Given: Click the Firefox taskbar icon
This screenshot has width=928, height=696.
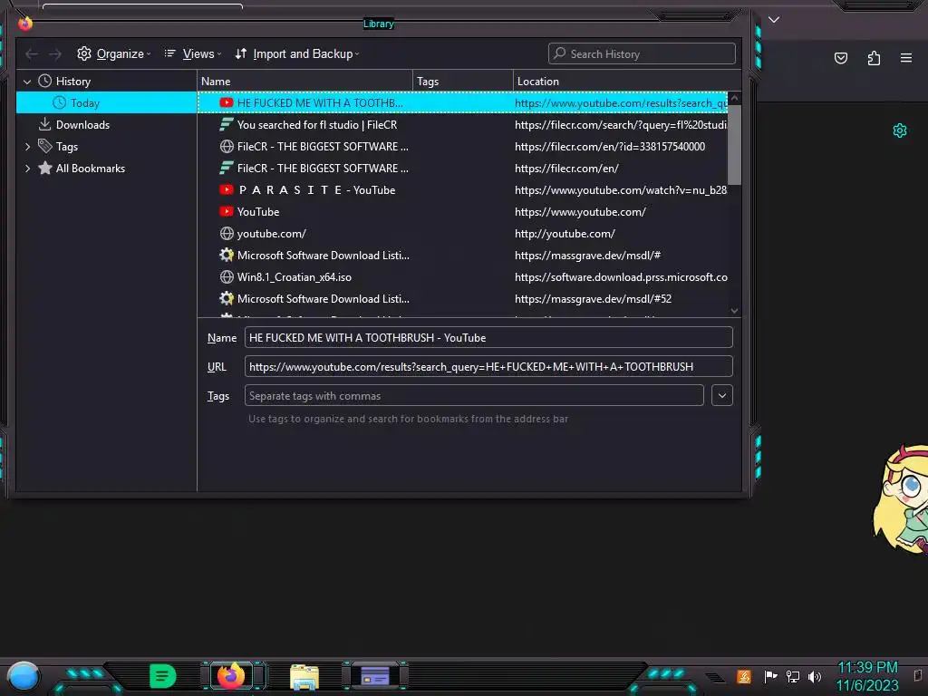Looking at the screenshot, I should [x=231, y=676].
